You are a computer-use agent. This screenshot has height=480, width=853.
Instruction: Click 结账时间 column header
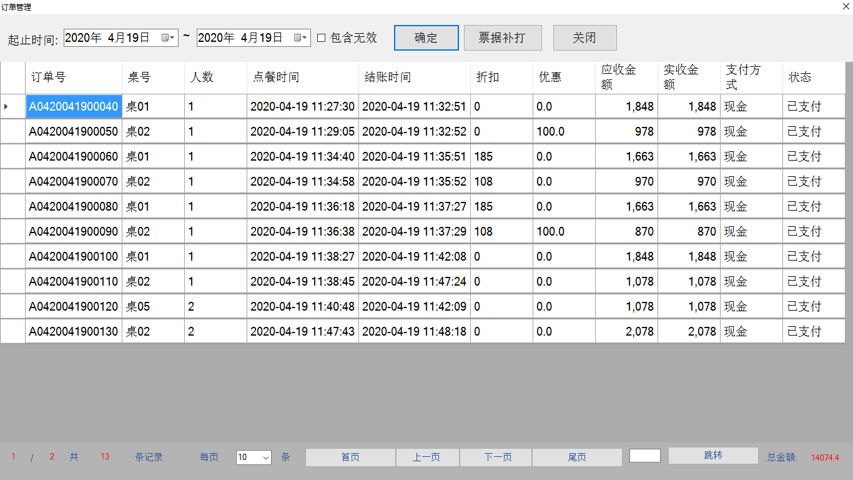click(415, 77)
